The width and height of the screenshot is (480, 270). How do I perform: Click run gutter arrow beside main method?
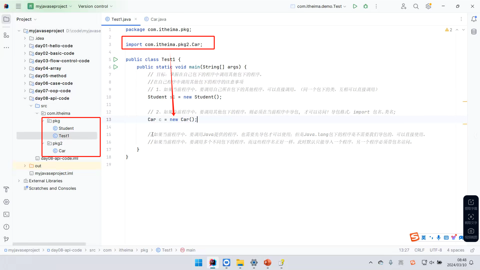115,67
